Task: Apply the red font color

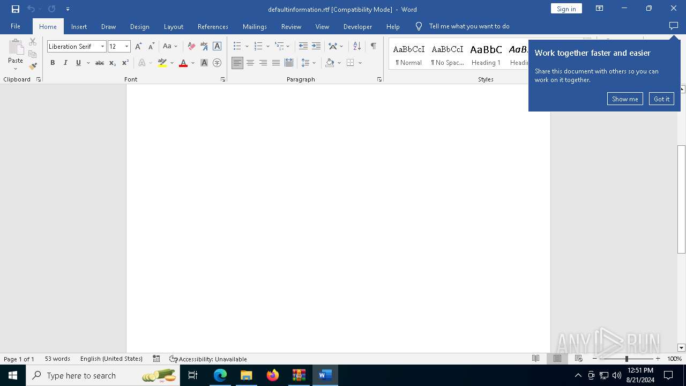Action: click(183, 63)
